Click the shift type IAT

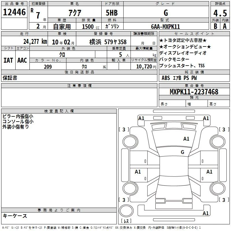[8, 60]
